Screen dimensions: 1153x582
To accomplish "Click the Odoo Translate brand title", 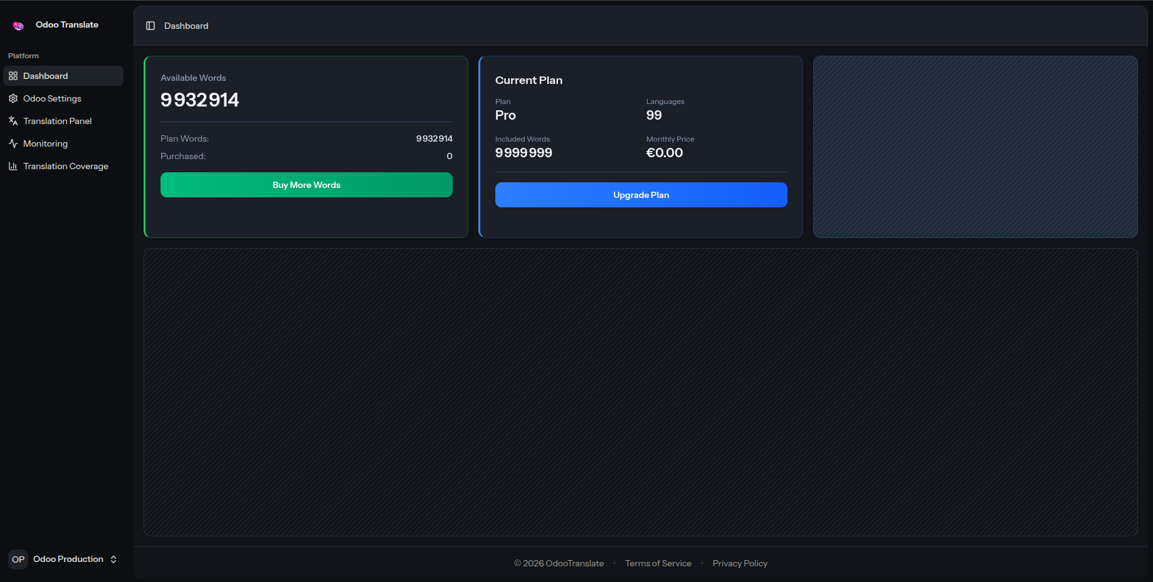I will [67, 24].
